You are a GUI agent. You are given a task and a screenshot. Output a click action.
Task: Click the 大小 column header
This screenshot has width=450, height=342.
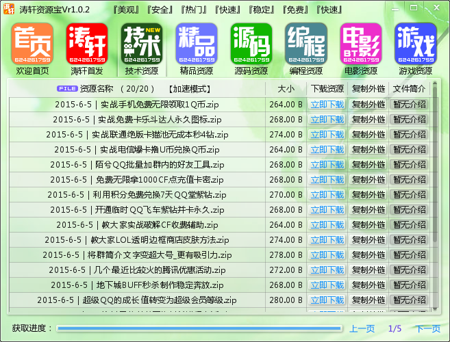pyautogui.click(x=286, y=89)
